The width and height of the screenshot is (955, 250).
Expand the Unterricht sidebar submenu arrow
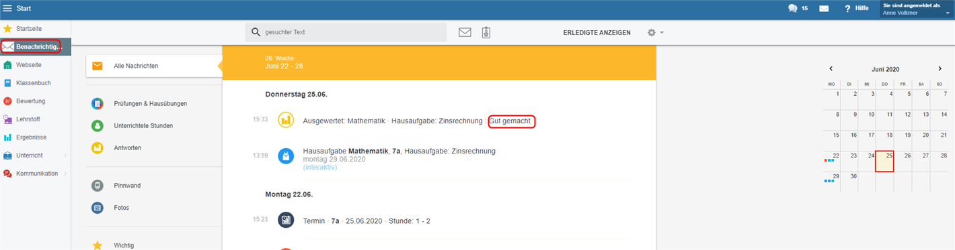65,155
